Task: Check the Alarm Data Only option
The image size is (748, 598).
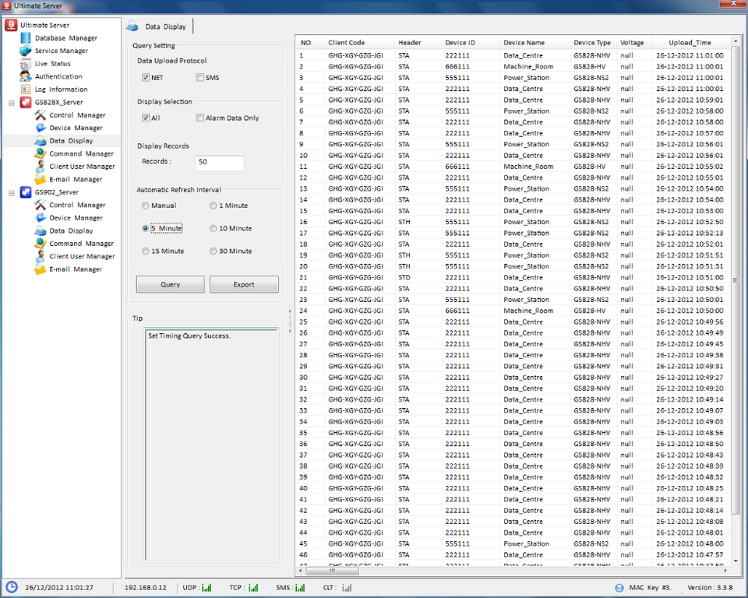Action: coord(200,118)
